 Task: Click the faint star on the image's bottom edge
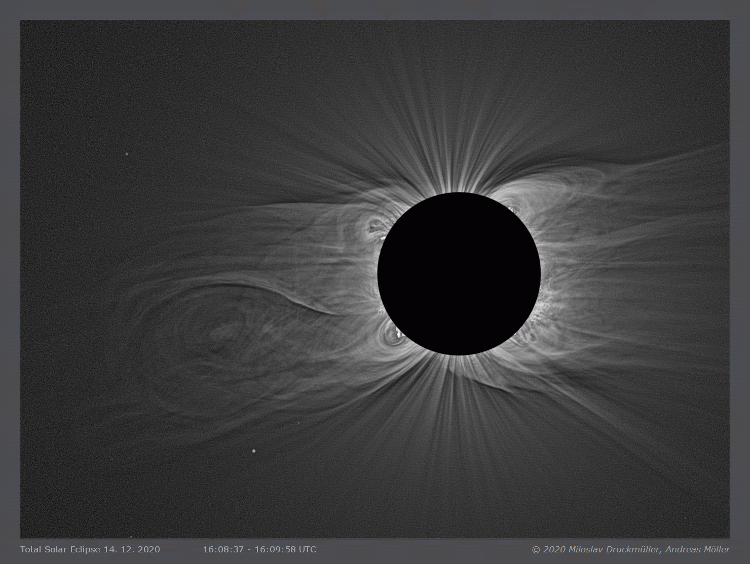tap(131, 537)
